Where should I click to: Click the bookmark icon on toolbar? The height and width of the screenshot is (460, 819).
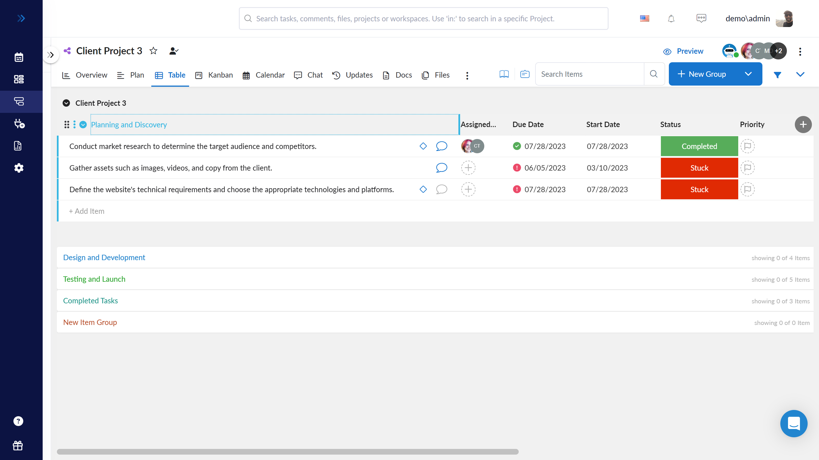(504, 74)
